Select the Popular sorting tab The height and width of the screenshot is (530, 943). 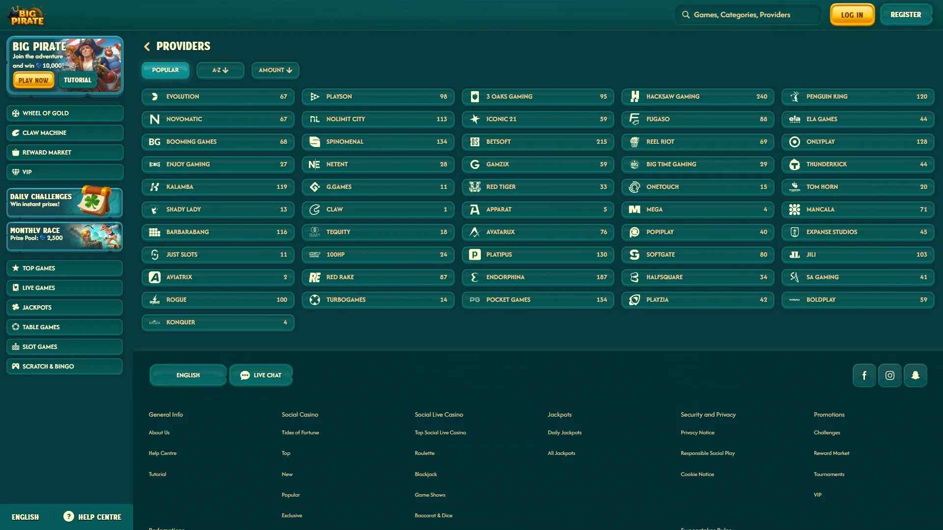(x=165, y=70)
